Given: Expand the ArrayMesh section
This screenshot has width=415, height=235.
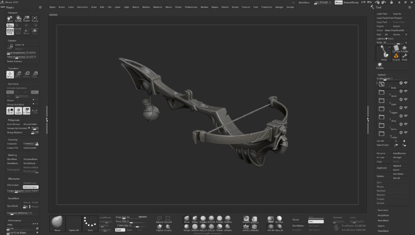Looking at the screenshot, I should click(x=383, y=215).
